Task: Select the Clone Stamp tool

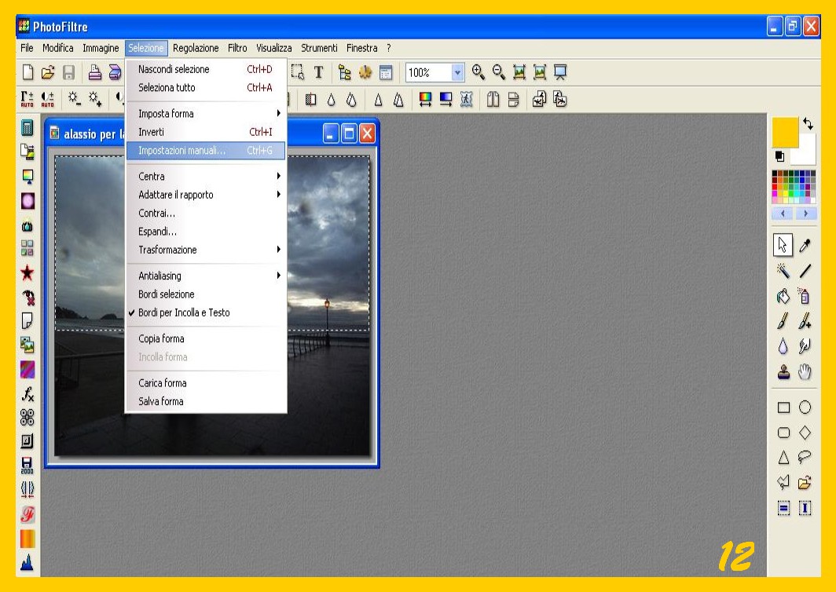Action: click(x=783, y=373)
